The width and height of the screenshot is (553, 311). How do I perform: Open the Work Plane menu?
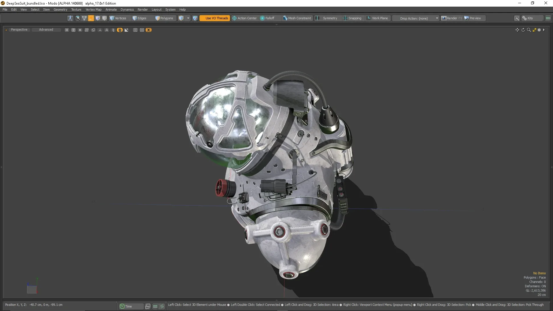click(377, 18)
